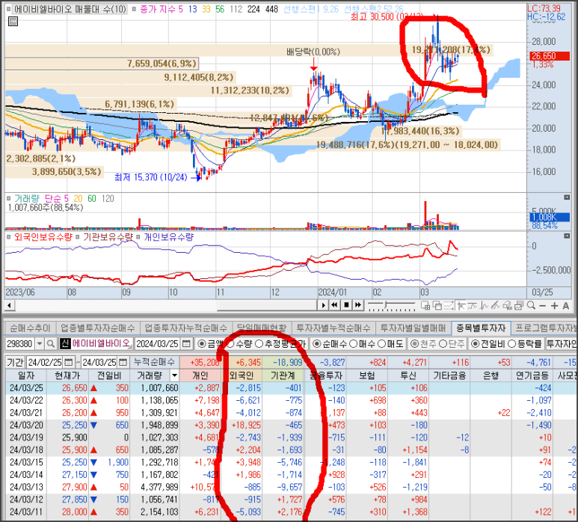Viewport: 578px width, 522px height.
Task: Select the 매도 radio button
Action: point(381,344)
